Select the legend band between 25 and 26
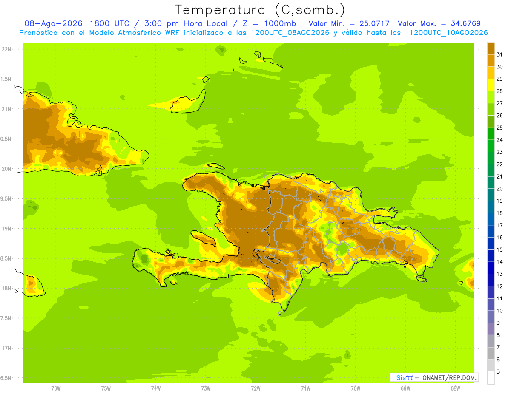Image resolution: width=511 pixels, height=394 pixels. pyautogui.click(x=491, y=122)
